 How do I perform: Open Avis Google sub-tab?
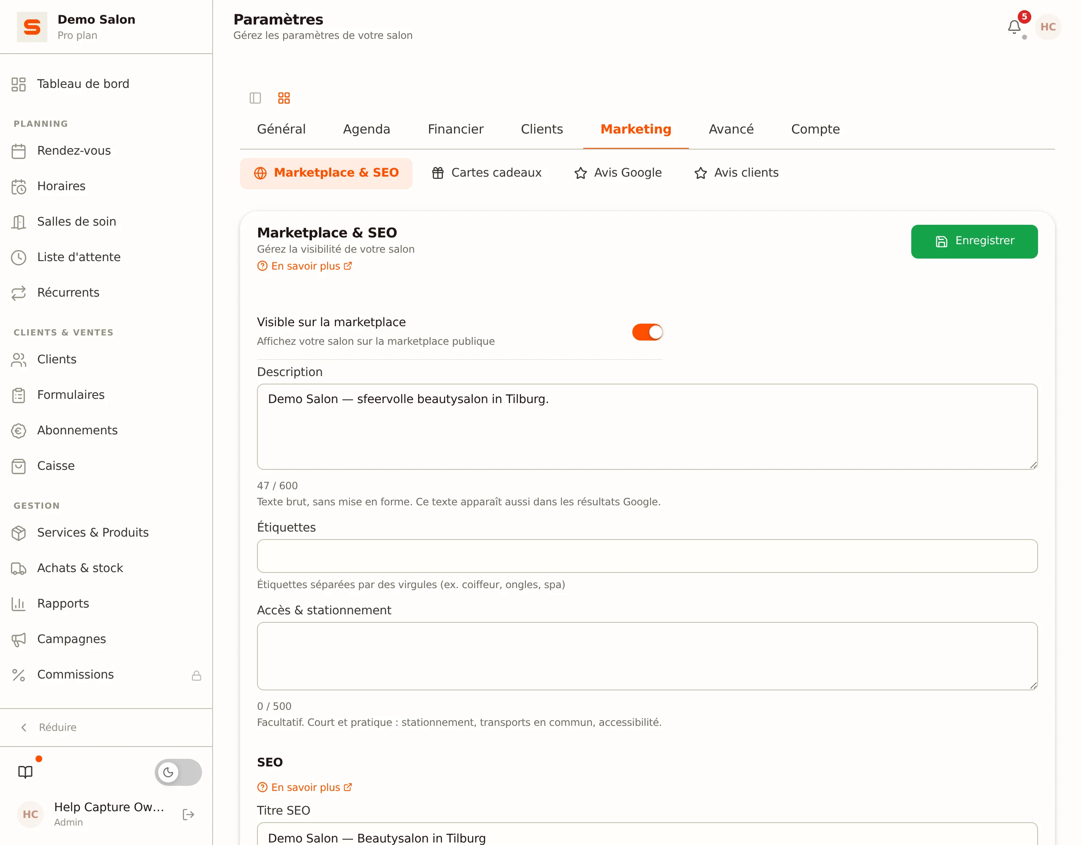pos(618,173)
